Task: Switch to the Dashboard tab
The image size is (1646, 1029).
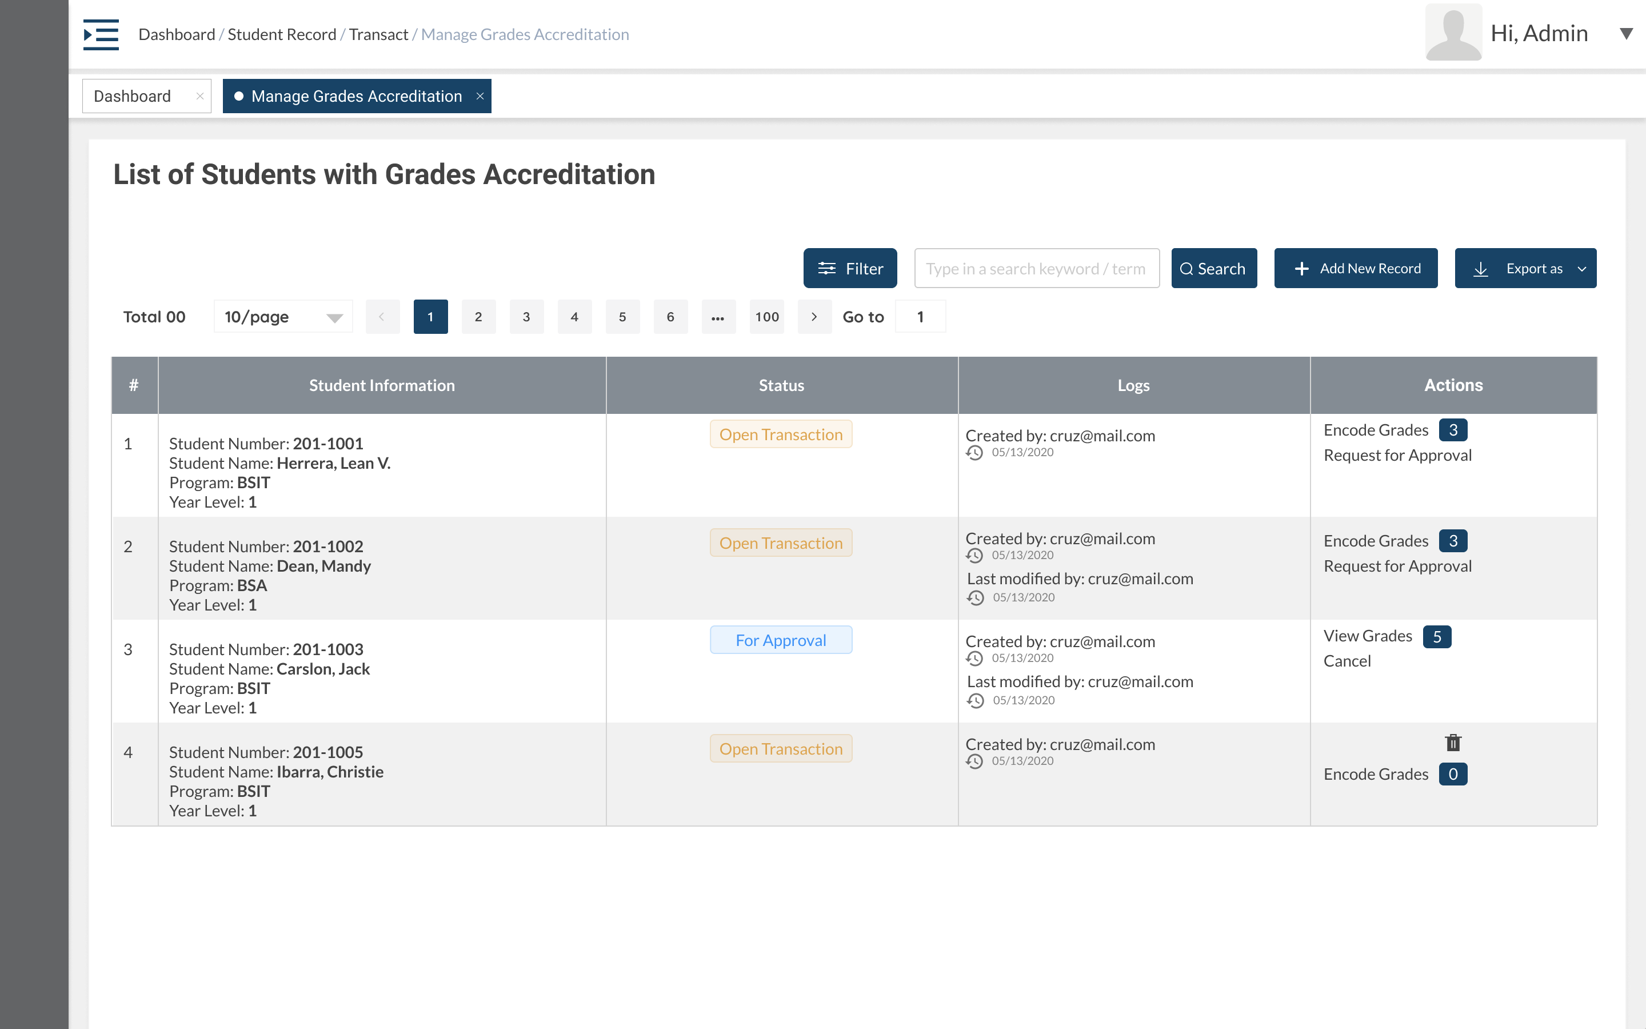Action: [133, 96]
